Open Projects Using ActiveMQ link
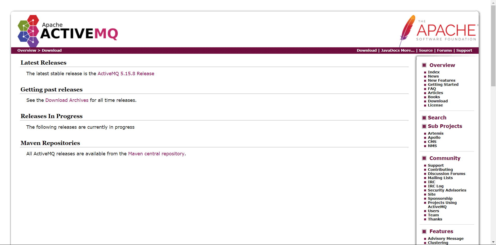Image resolution: width=496 pixels, height=245 pixels. (x=442, y=205)
